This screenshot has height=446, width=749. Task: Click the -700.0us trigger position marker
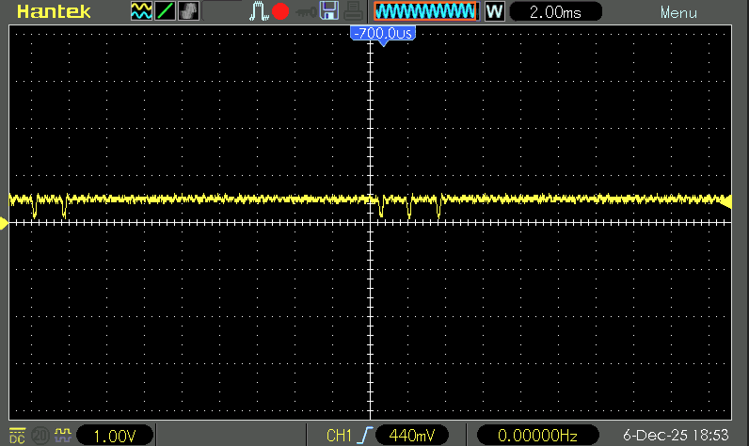tap(382, 34)
